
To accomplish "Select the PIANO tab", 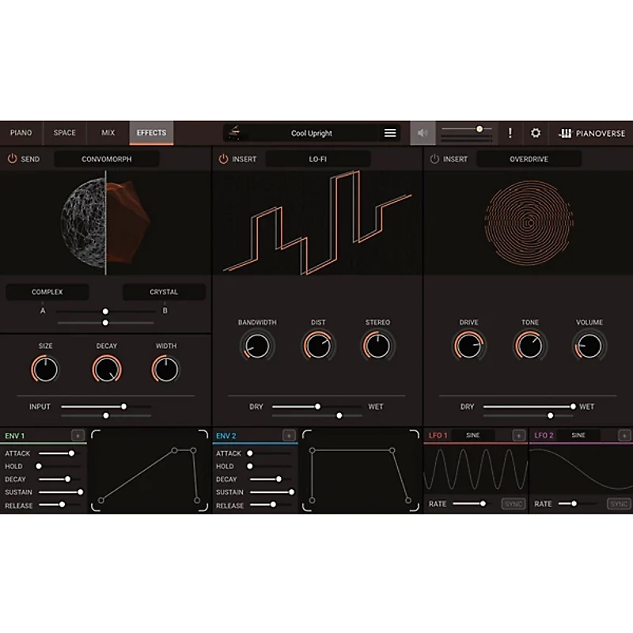I will (21, 133).
